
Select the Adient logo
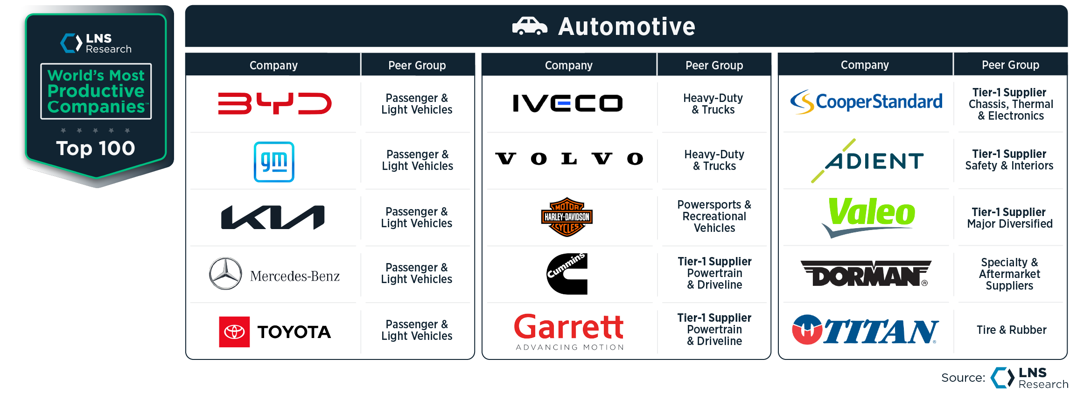(867, 161)
